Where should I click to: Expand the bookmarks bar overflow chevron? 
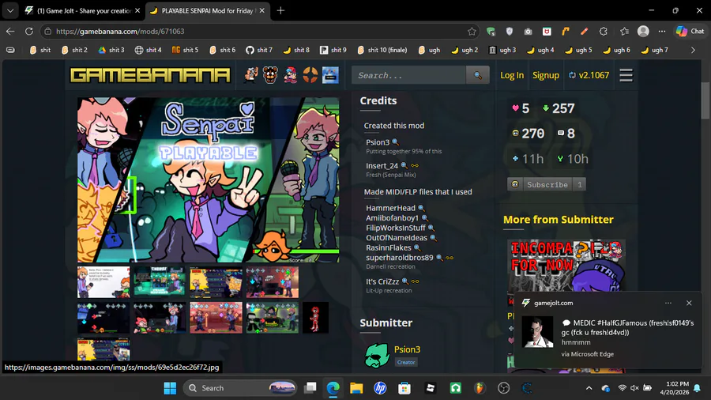[693, 51]
